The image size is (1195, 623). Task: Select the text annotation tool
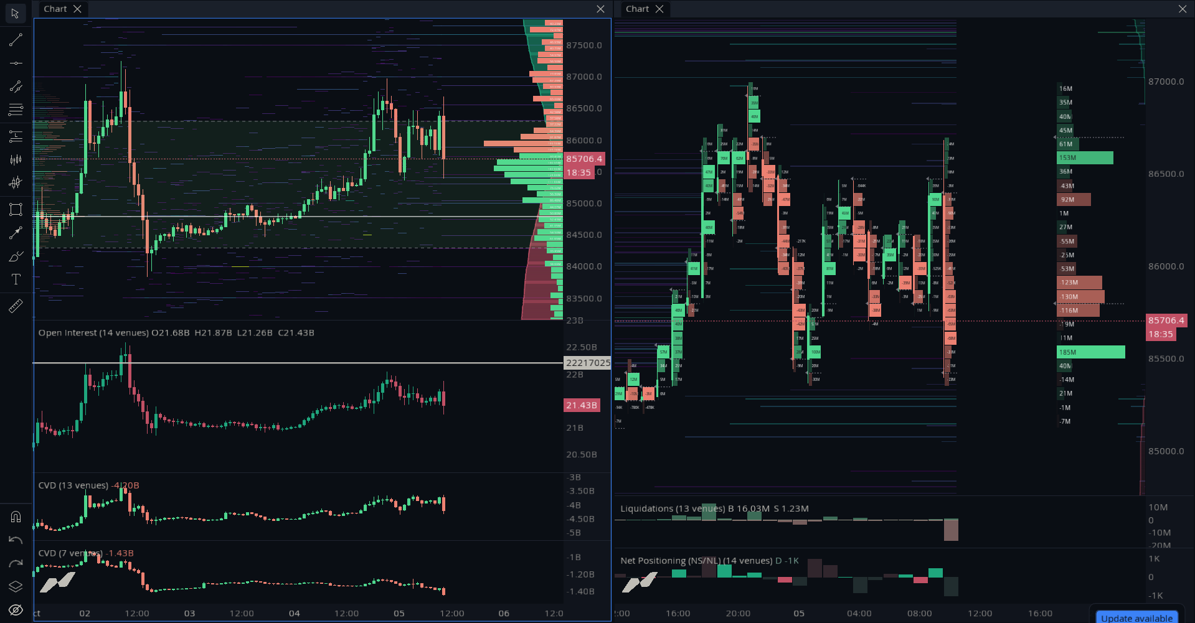(x=16, y=279)
